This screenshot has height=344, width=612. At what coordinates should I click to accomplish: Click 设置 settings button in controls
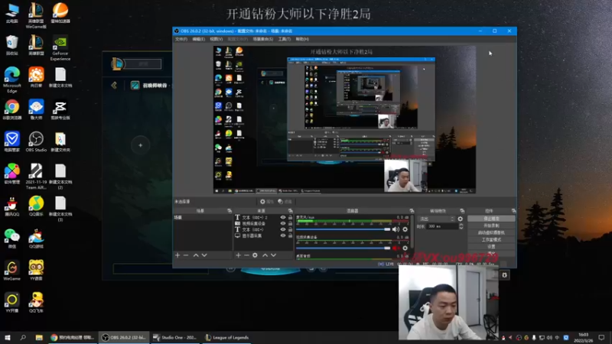pyautogui.click(x=491, y=247)
